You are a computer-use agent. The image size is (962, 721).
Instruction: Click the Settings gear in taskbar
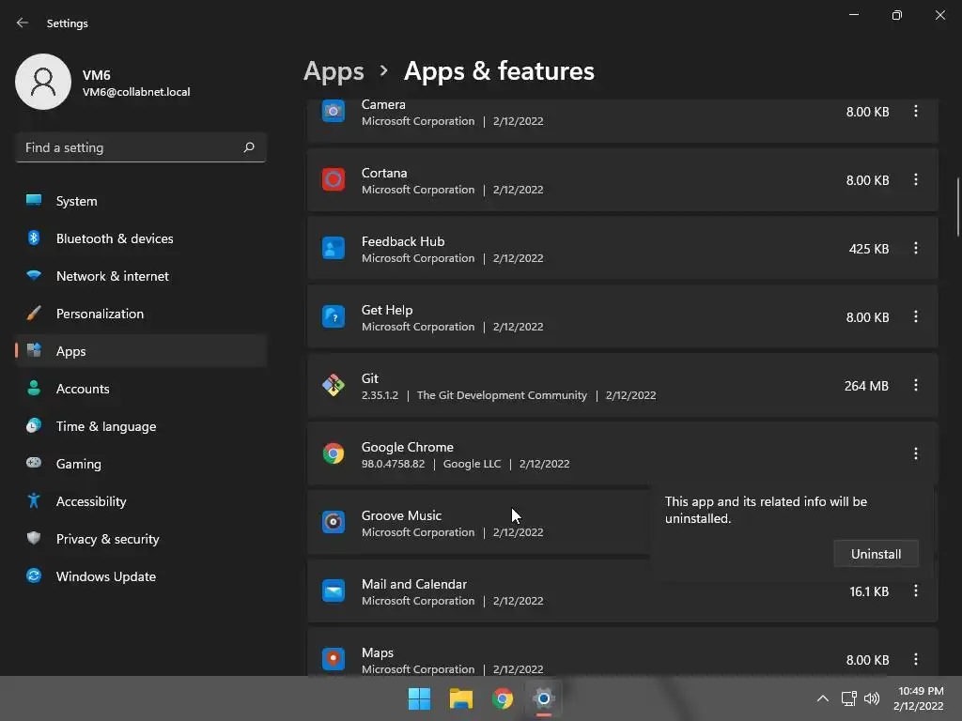click(544, 698)
